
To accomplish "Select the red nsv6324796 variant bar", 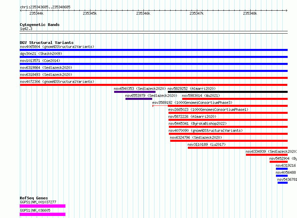I will pyautogui.click(x=229, y=141).
